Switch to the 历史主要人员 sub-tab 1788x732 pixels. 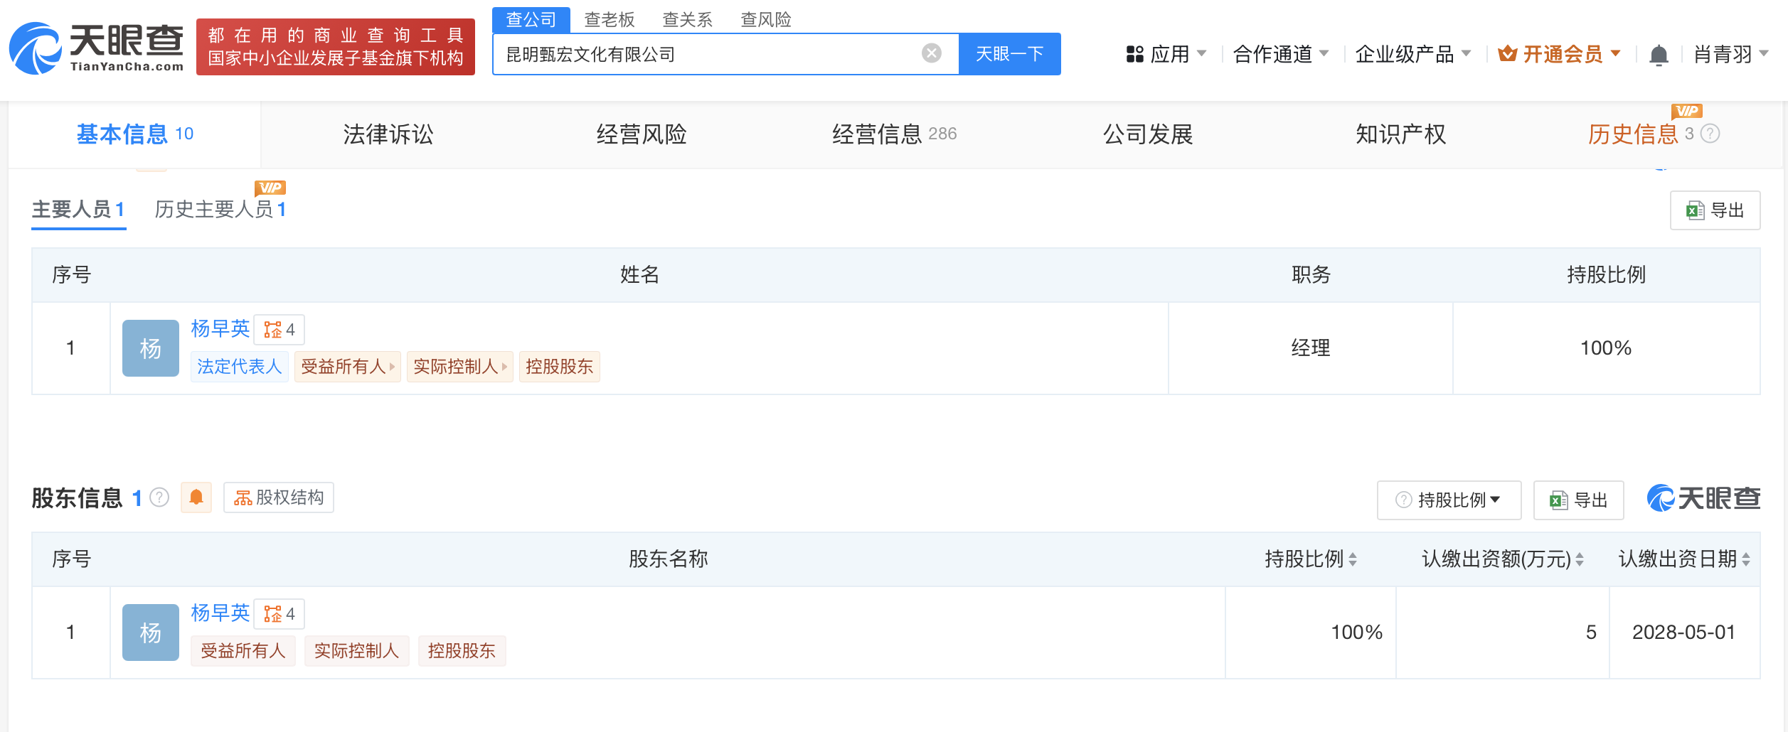coord(220,210)
